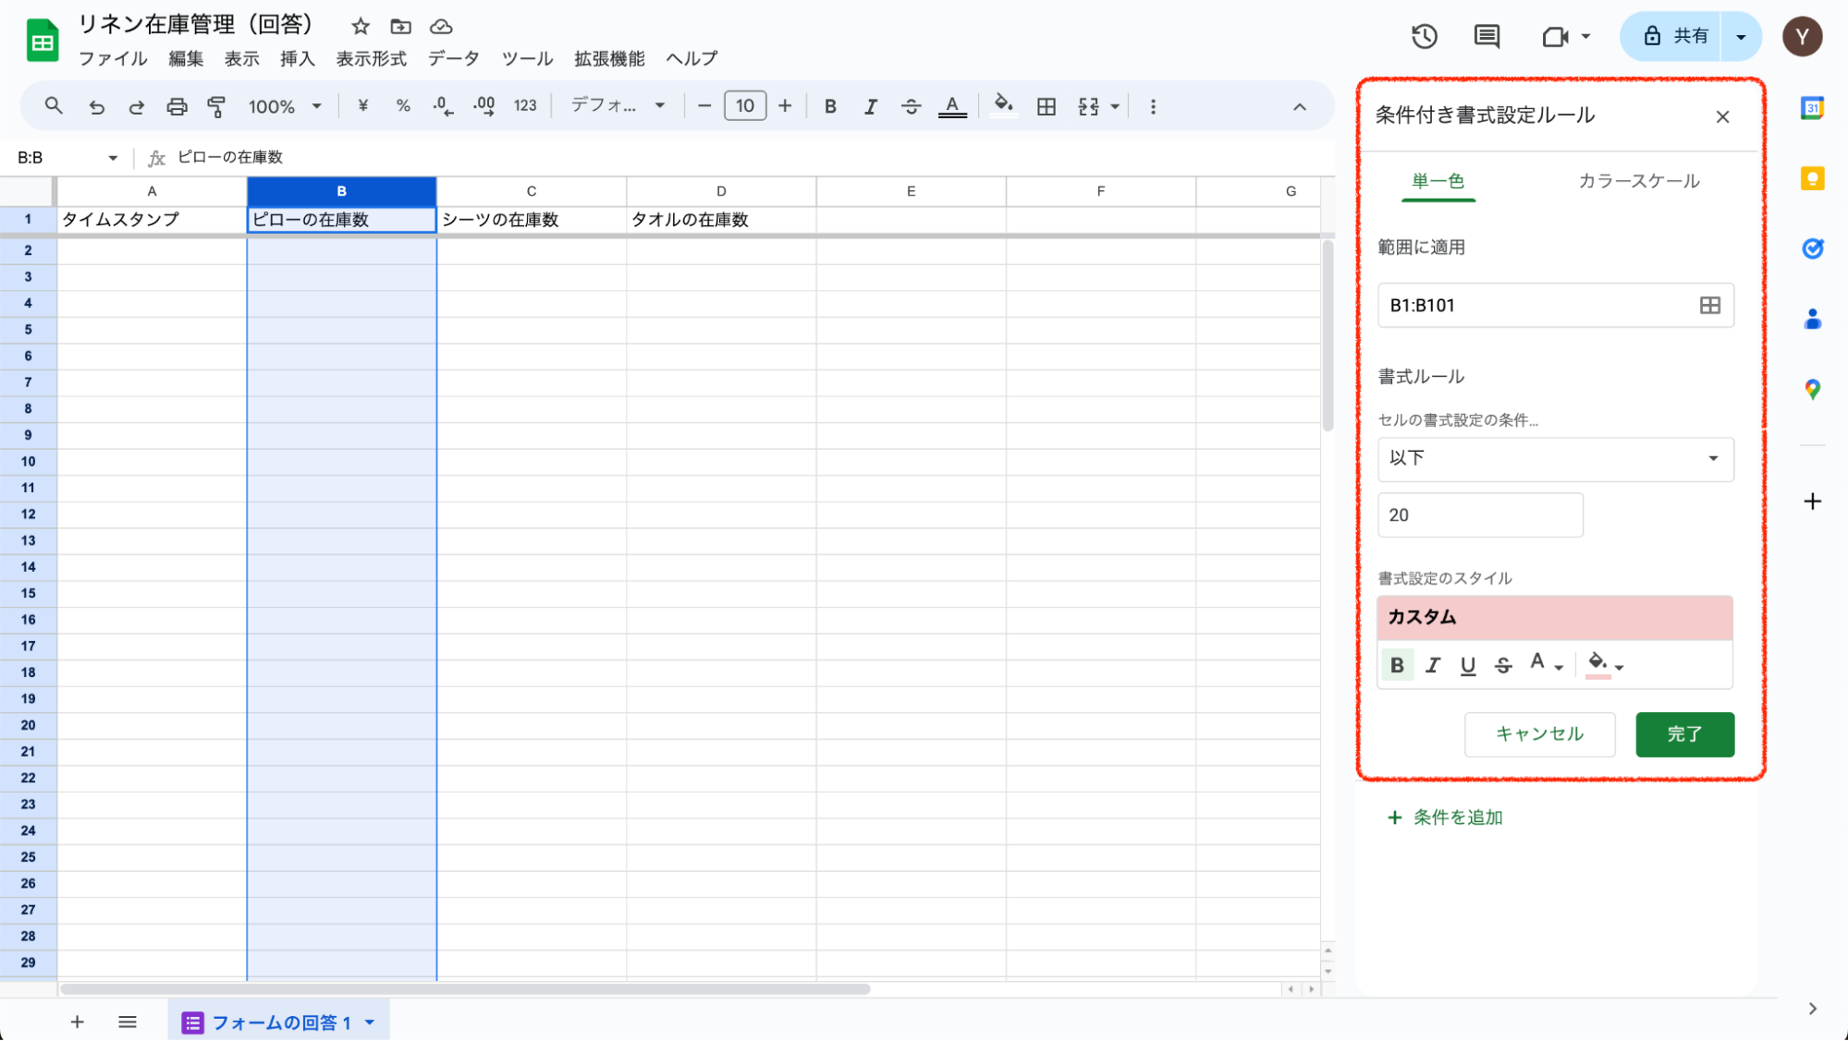Toggle underline in the formatting style panel

(x=1467, y=665)
